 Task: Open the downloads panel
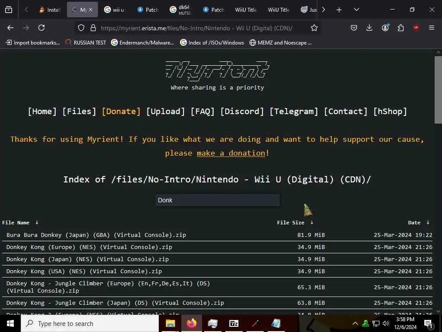click(x=369, y=28)
